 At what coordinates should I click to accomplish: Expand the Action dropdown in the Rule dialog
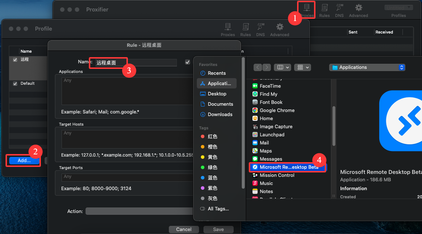[x=140, y=211]
